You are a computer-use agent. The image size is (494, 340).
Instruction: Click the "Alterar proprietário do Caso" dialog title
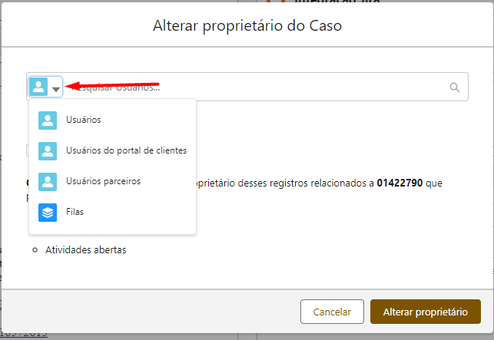[247, 26]
